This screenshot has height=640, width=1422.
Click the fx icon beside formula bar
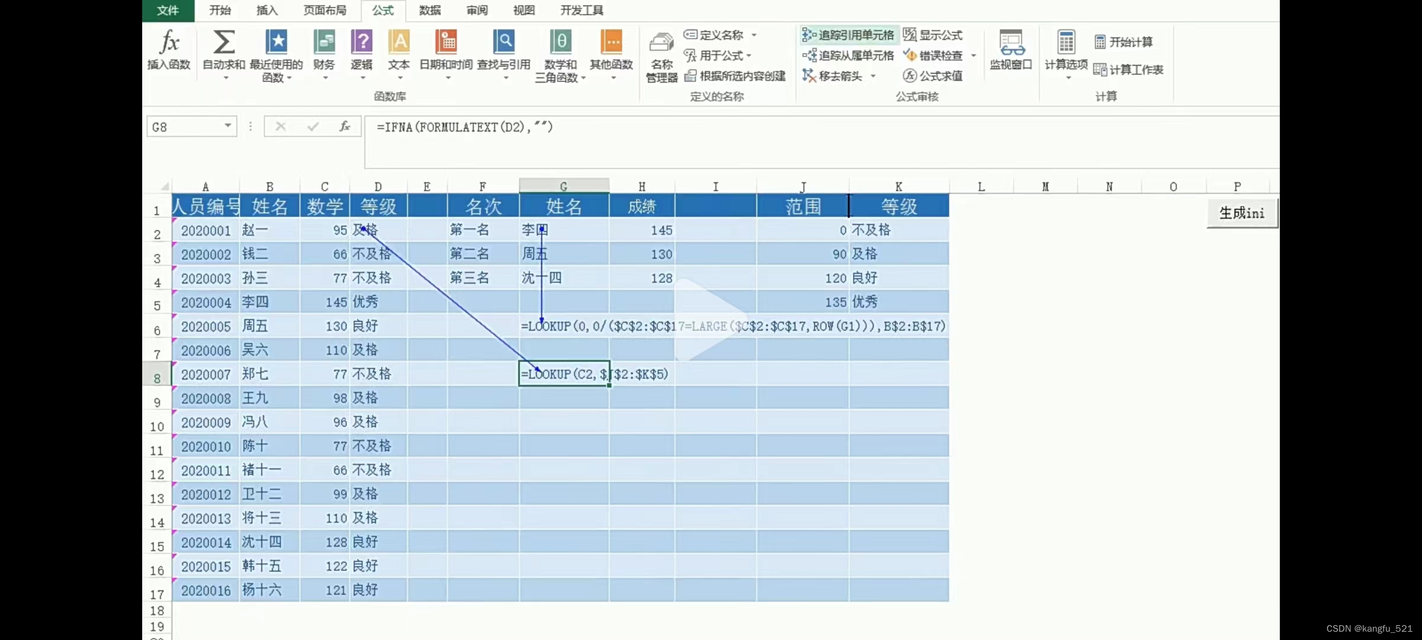(345, 126)
